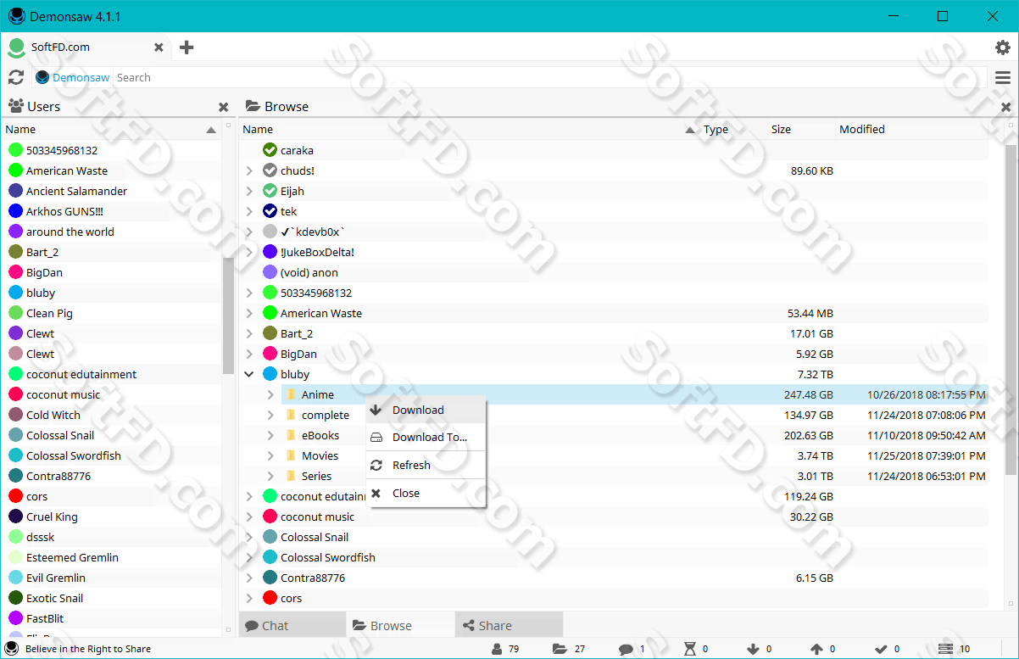The height and width of the screenshot is (659, 1019).
Task: Collapse the bluby tree node
Action: coord(249,374)
